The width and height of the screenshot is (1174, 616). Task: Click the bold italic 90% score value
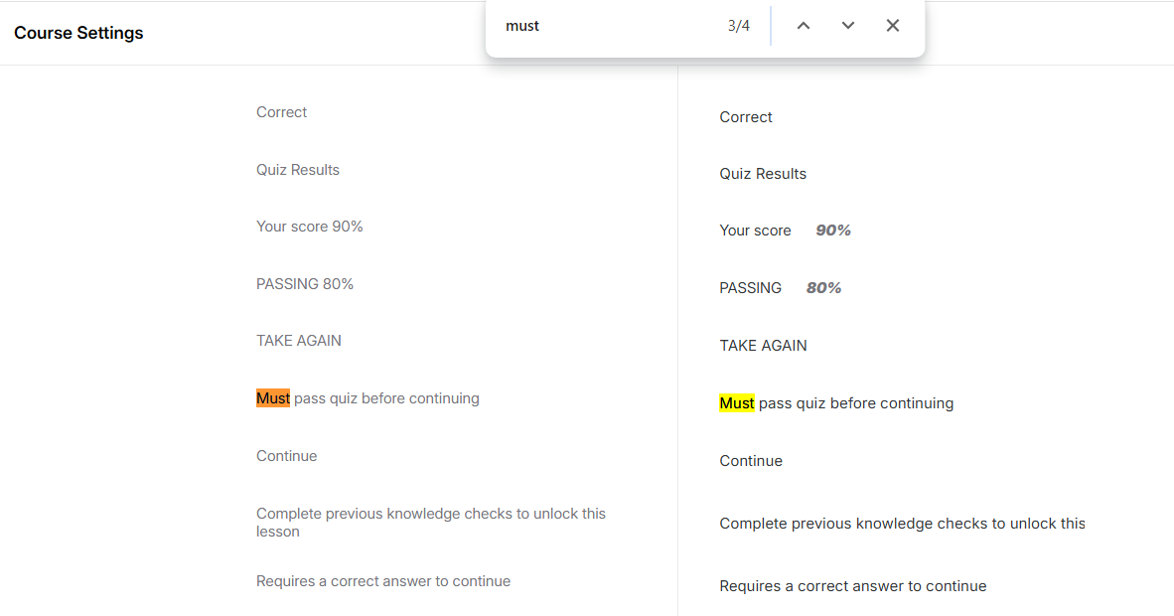pyautogui.click(x=833, y=231)
